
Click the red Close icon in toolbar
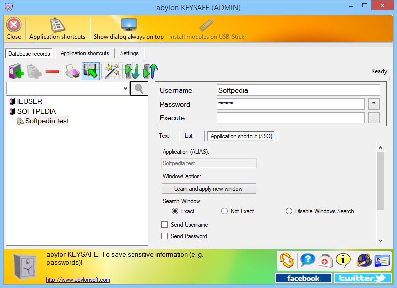[14, 25]
